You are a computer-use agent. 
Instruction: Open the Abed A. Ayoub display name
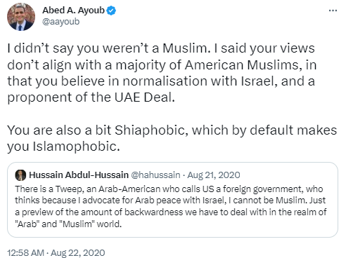(73, 11)
